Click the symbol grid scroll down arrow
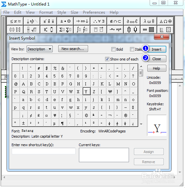The width and height of the screenshot is (185, 188). pyautogui.click(x=141, y=124)
